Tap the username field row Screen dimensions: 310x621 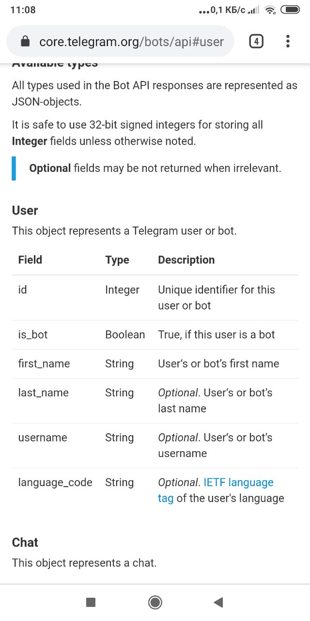[x=155, y=445]
